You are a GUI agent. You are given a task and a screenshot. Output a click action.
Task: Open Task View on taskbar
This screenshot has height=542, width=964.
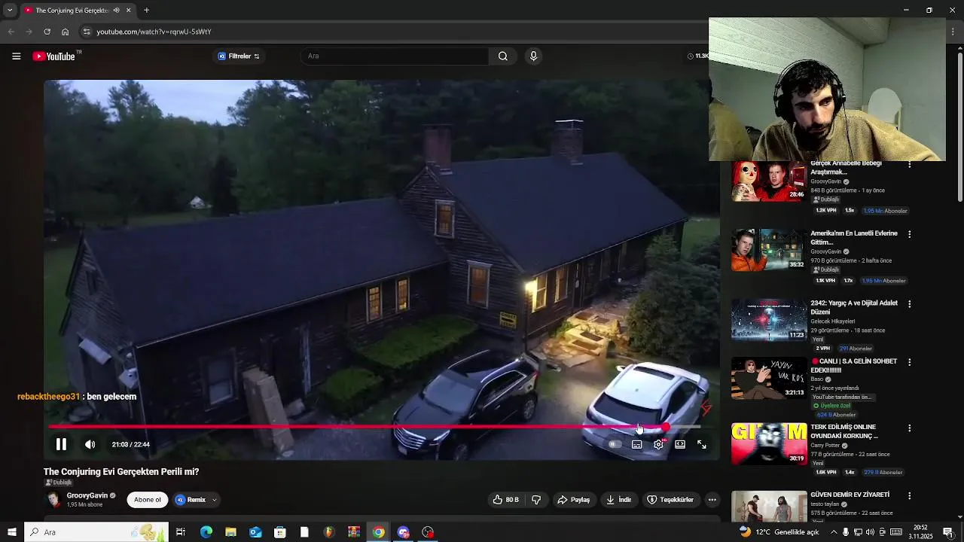click(181, 532)
